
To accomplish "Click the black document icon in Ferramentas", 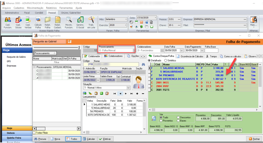I will pyautogui.click(x=151, y=22).
